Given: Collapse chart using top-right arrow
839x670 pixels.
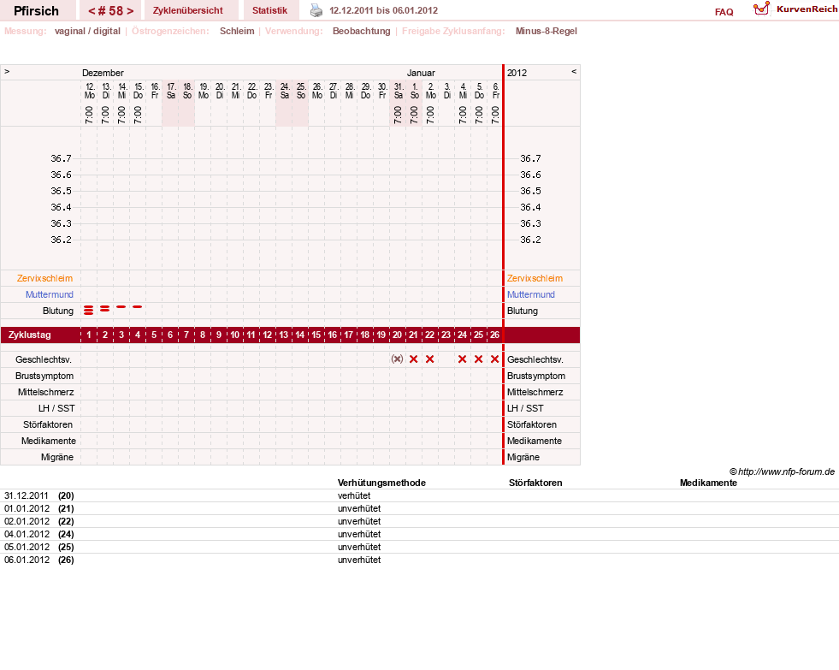Looking at the screenshot, I should [x=574, y=71].
